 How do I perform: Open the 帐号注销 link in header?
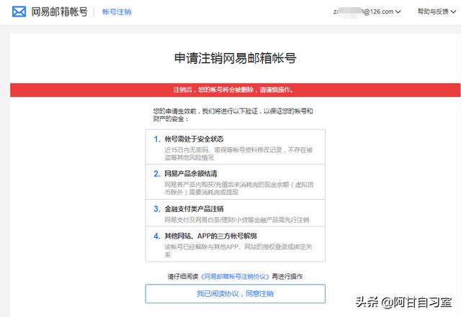tap(117, 12)
